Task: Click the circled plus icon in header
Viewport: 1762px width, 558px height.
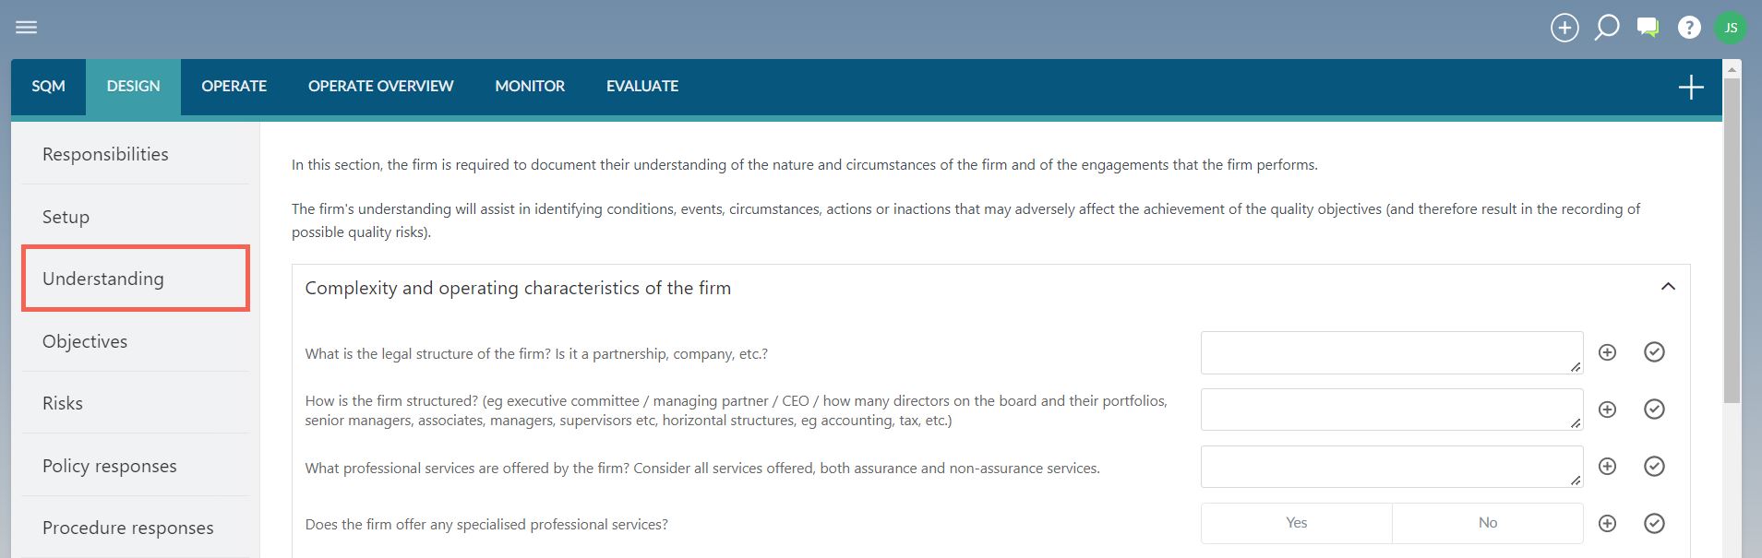Action: click(1564, 28)
